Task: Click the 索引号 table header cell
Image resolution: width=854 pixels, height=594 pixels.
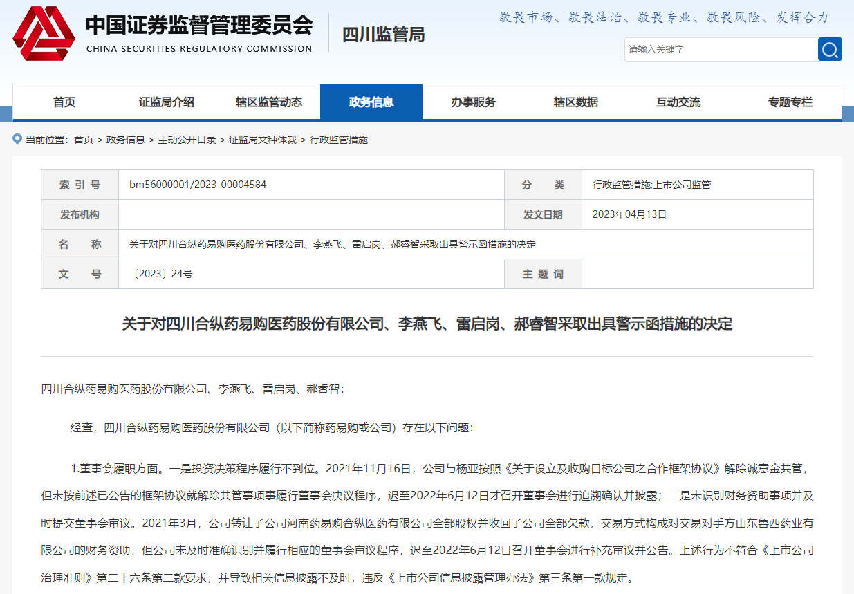Action: coord(80,185)
